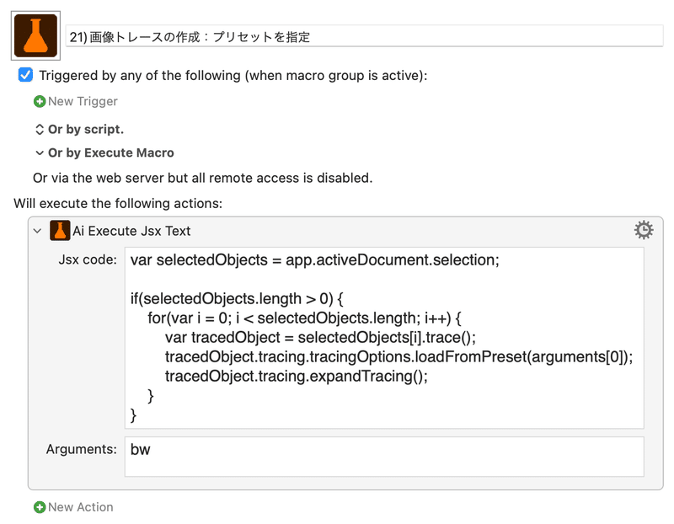Click the Or by Execute Macro label
This screenshot has width=674, height=524.
tap(111, 153)
